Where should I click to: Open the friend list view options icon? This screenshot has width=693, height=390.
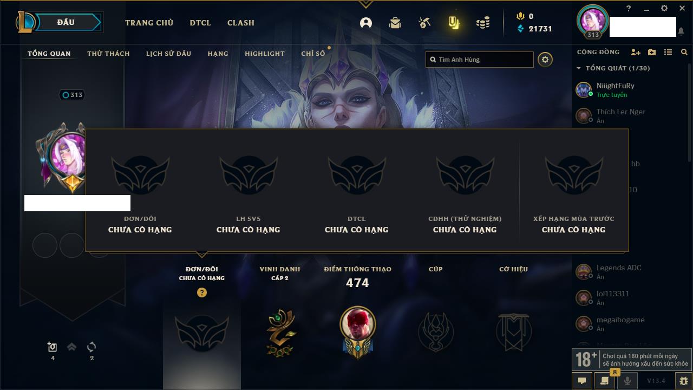coord(668,52)
